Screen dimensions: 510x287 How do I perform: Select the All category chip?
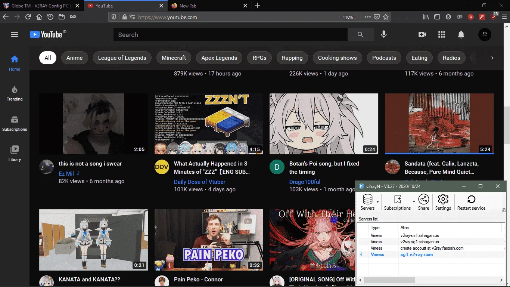pos(48,58)
